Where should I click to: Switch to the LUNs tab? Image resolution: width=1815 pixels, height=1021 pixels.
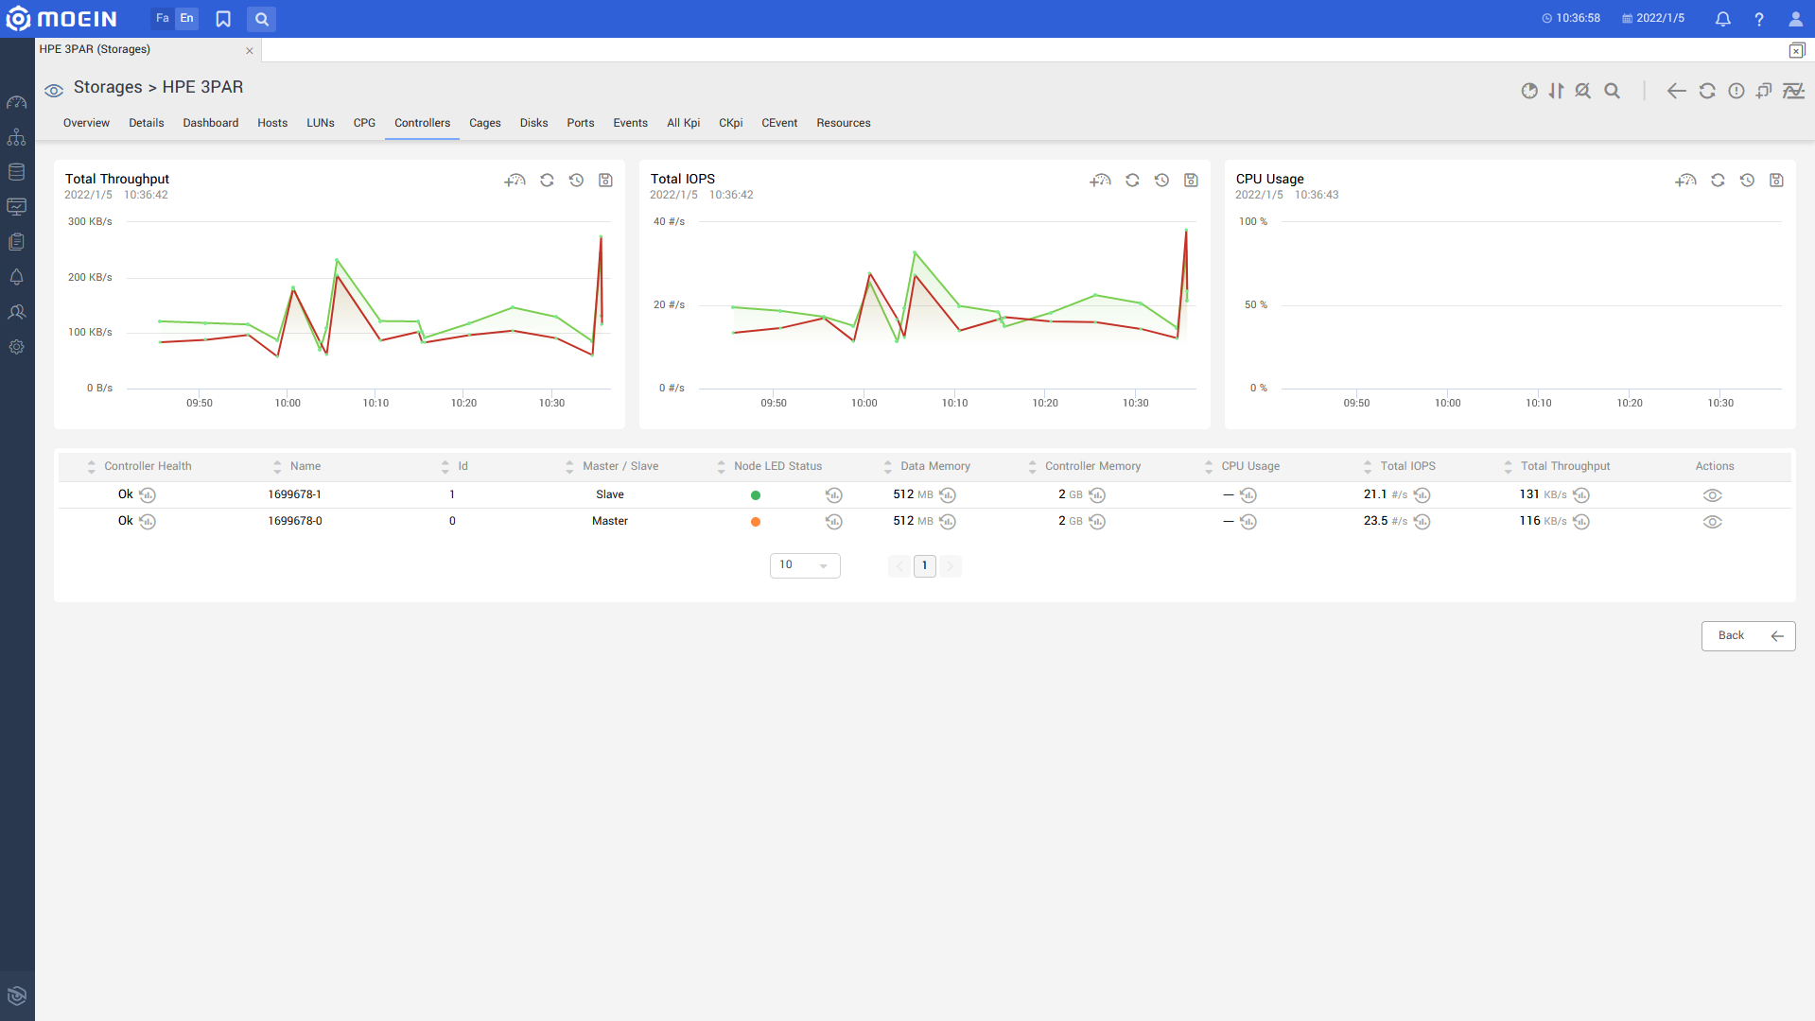(x=321, y=124)
